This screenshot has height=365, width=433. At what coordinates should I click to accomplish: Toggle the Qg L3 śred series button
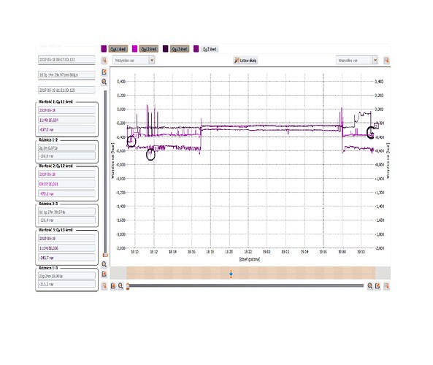click(x=180, y=49)
